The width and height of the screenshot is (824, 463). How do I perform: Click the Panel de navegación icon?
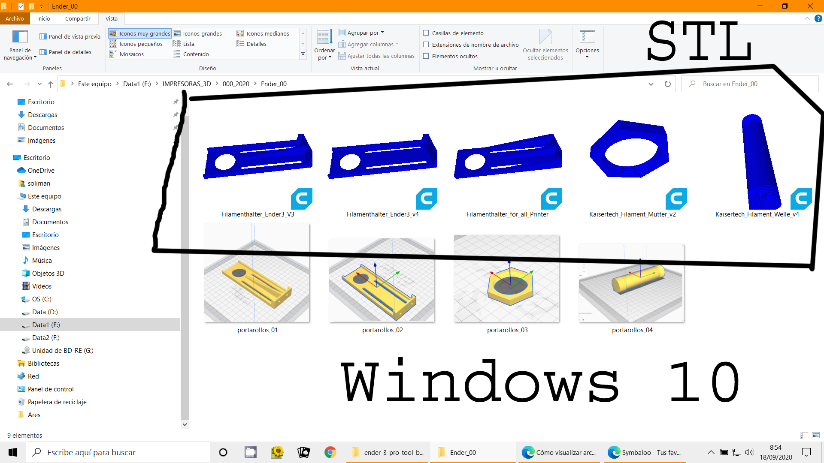[20, 37]
